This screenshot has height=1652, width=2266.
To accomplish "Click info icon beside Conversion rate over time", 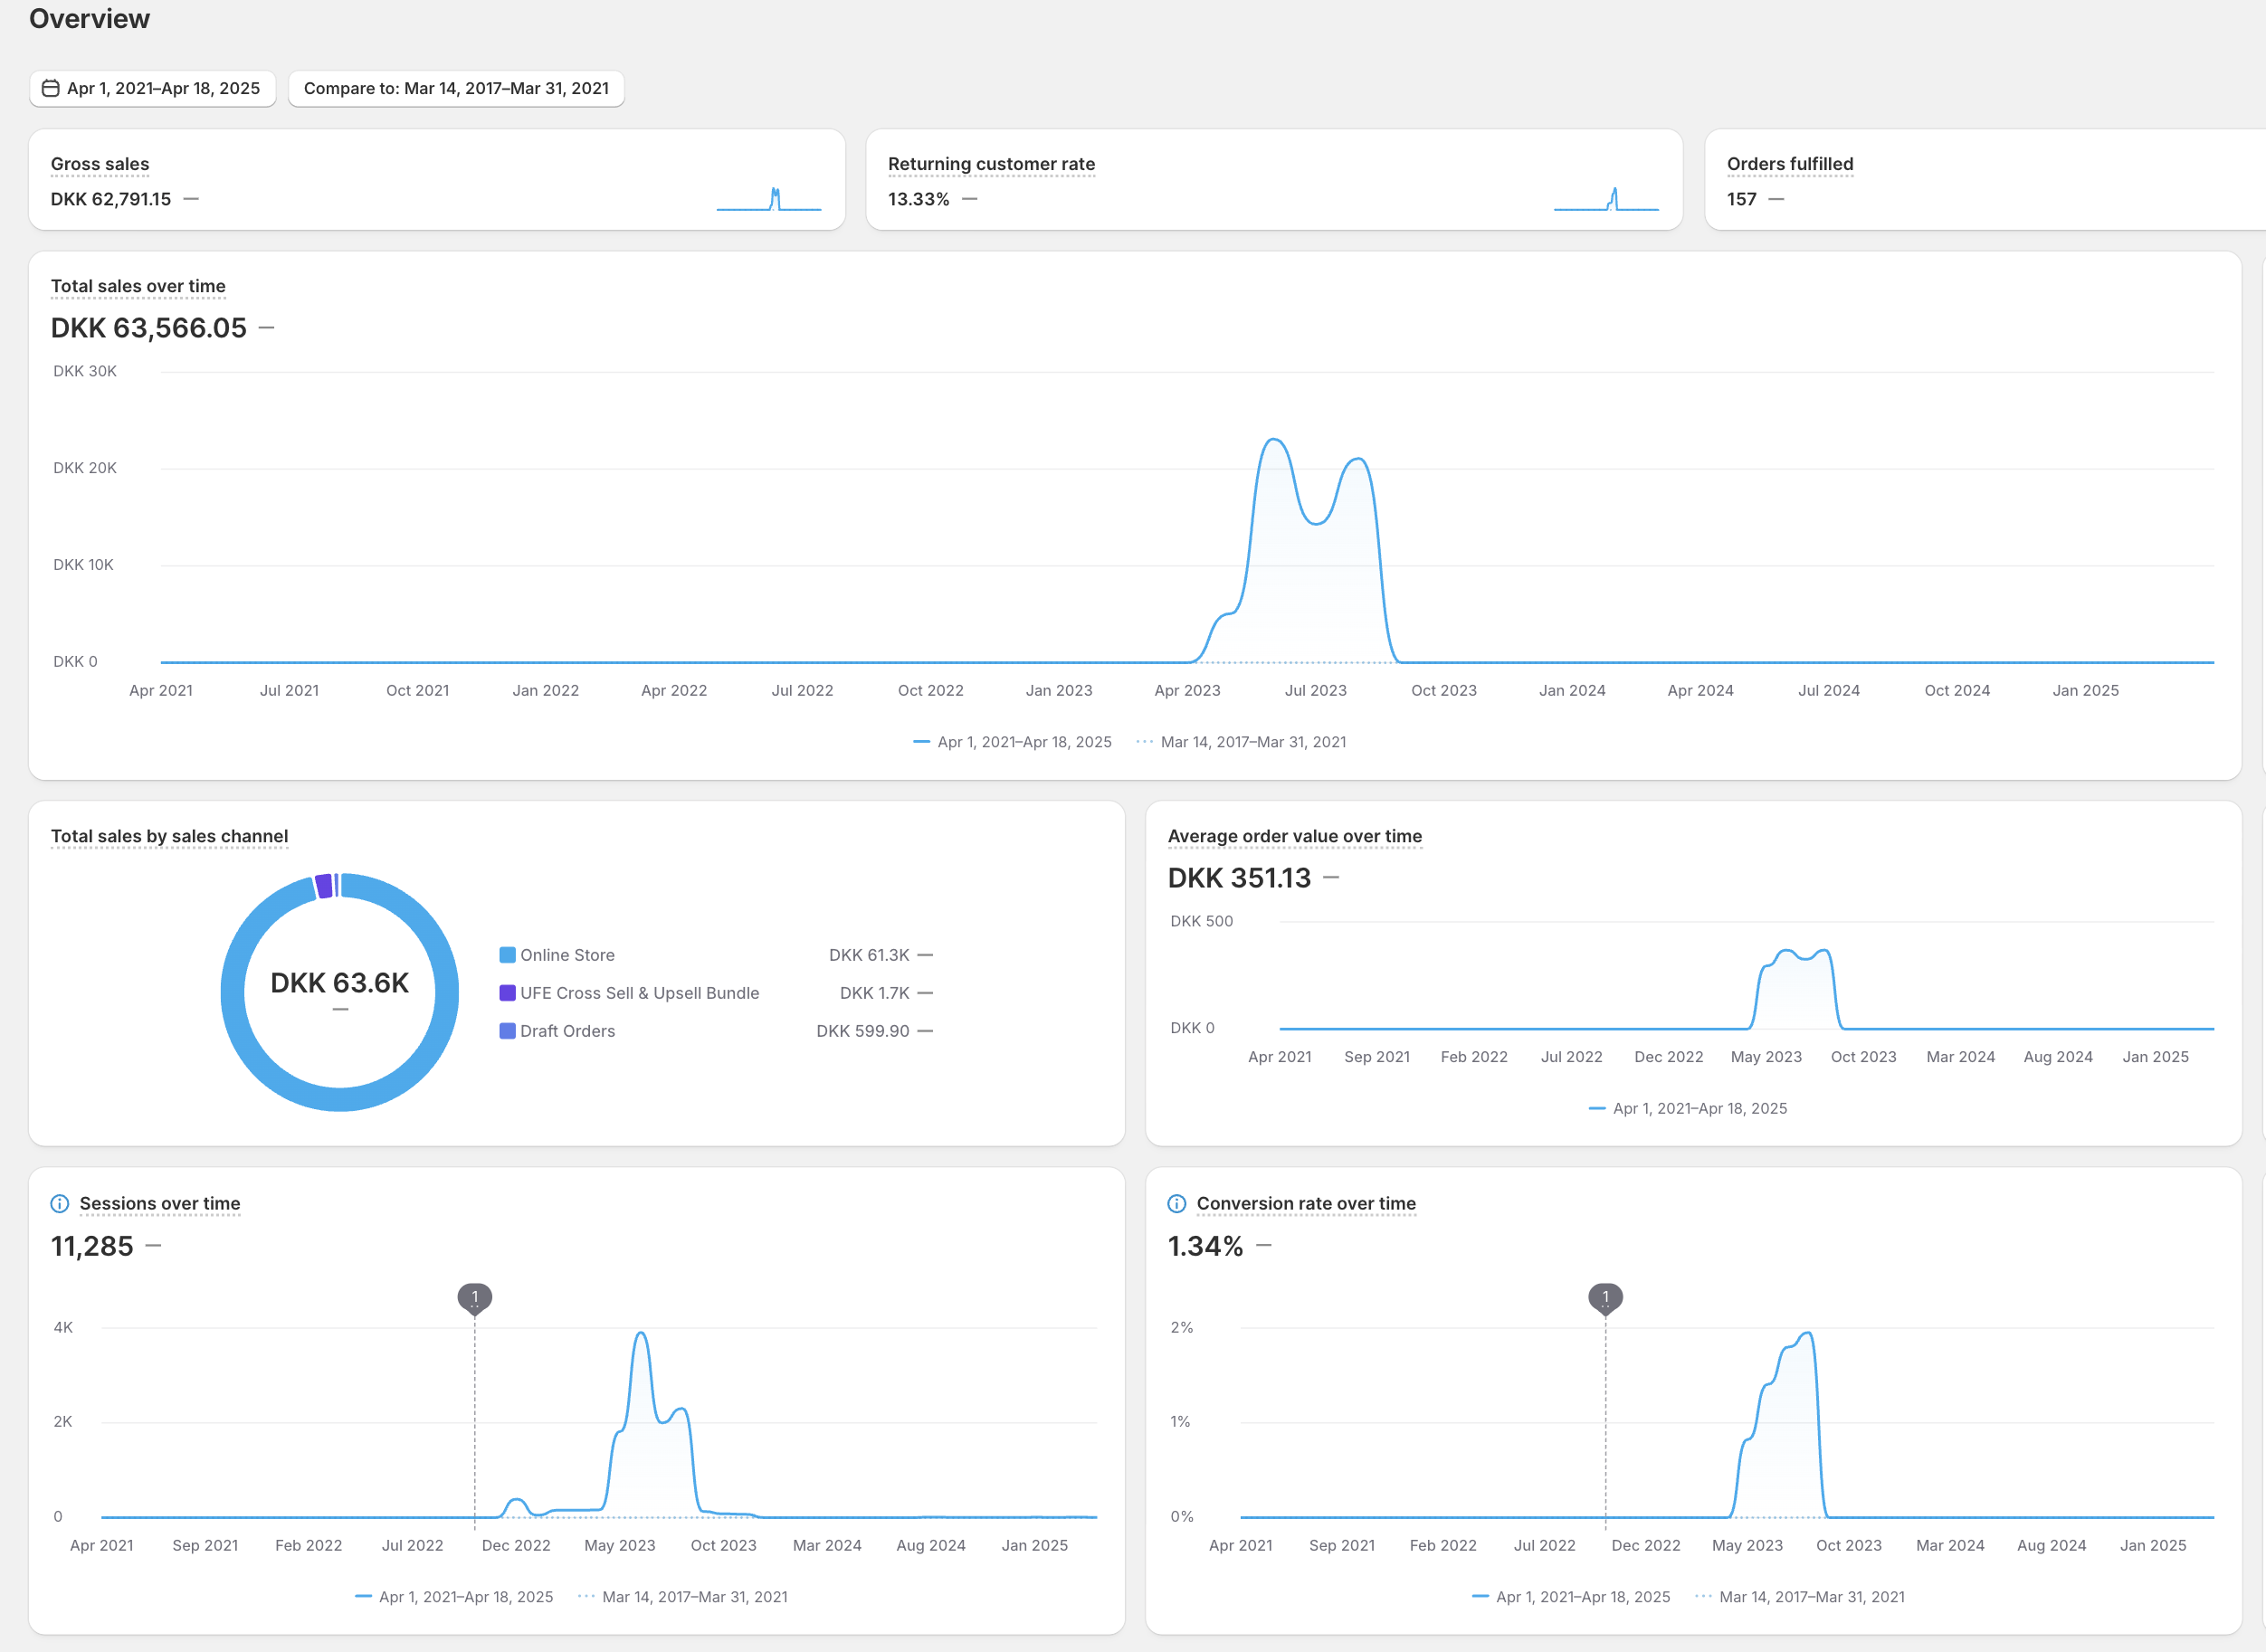I will click(x=1176, y=1203).
